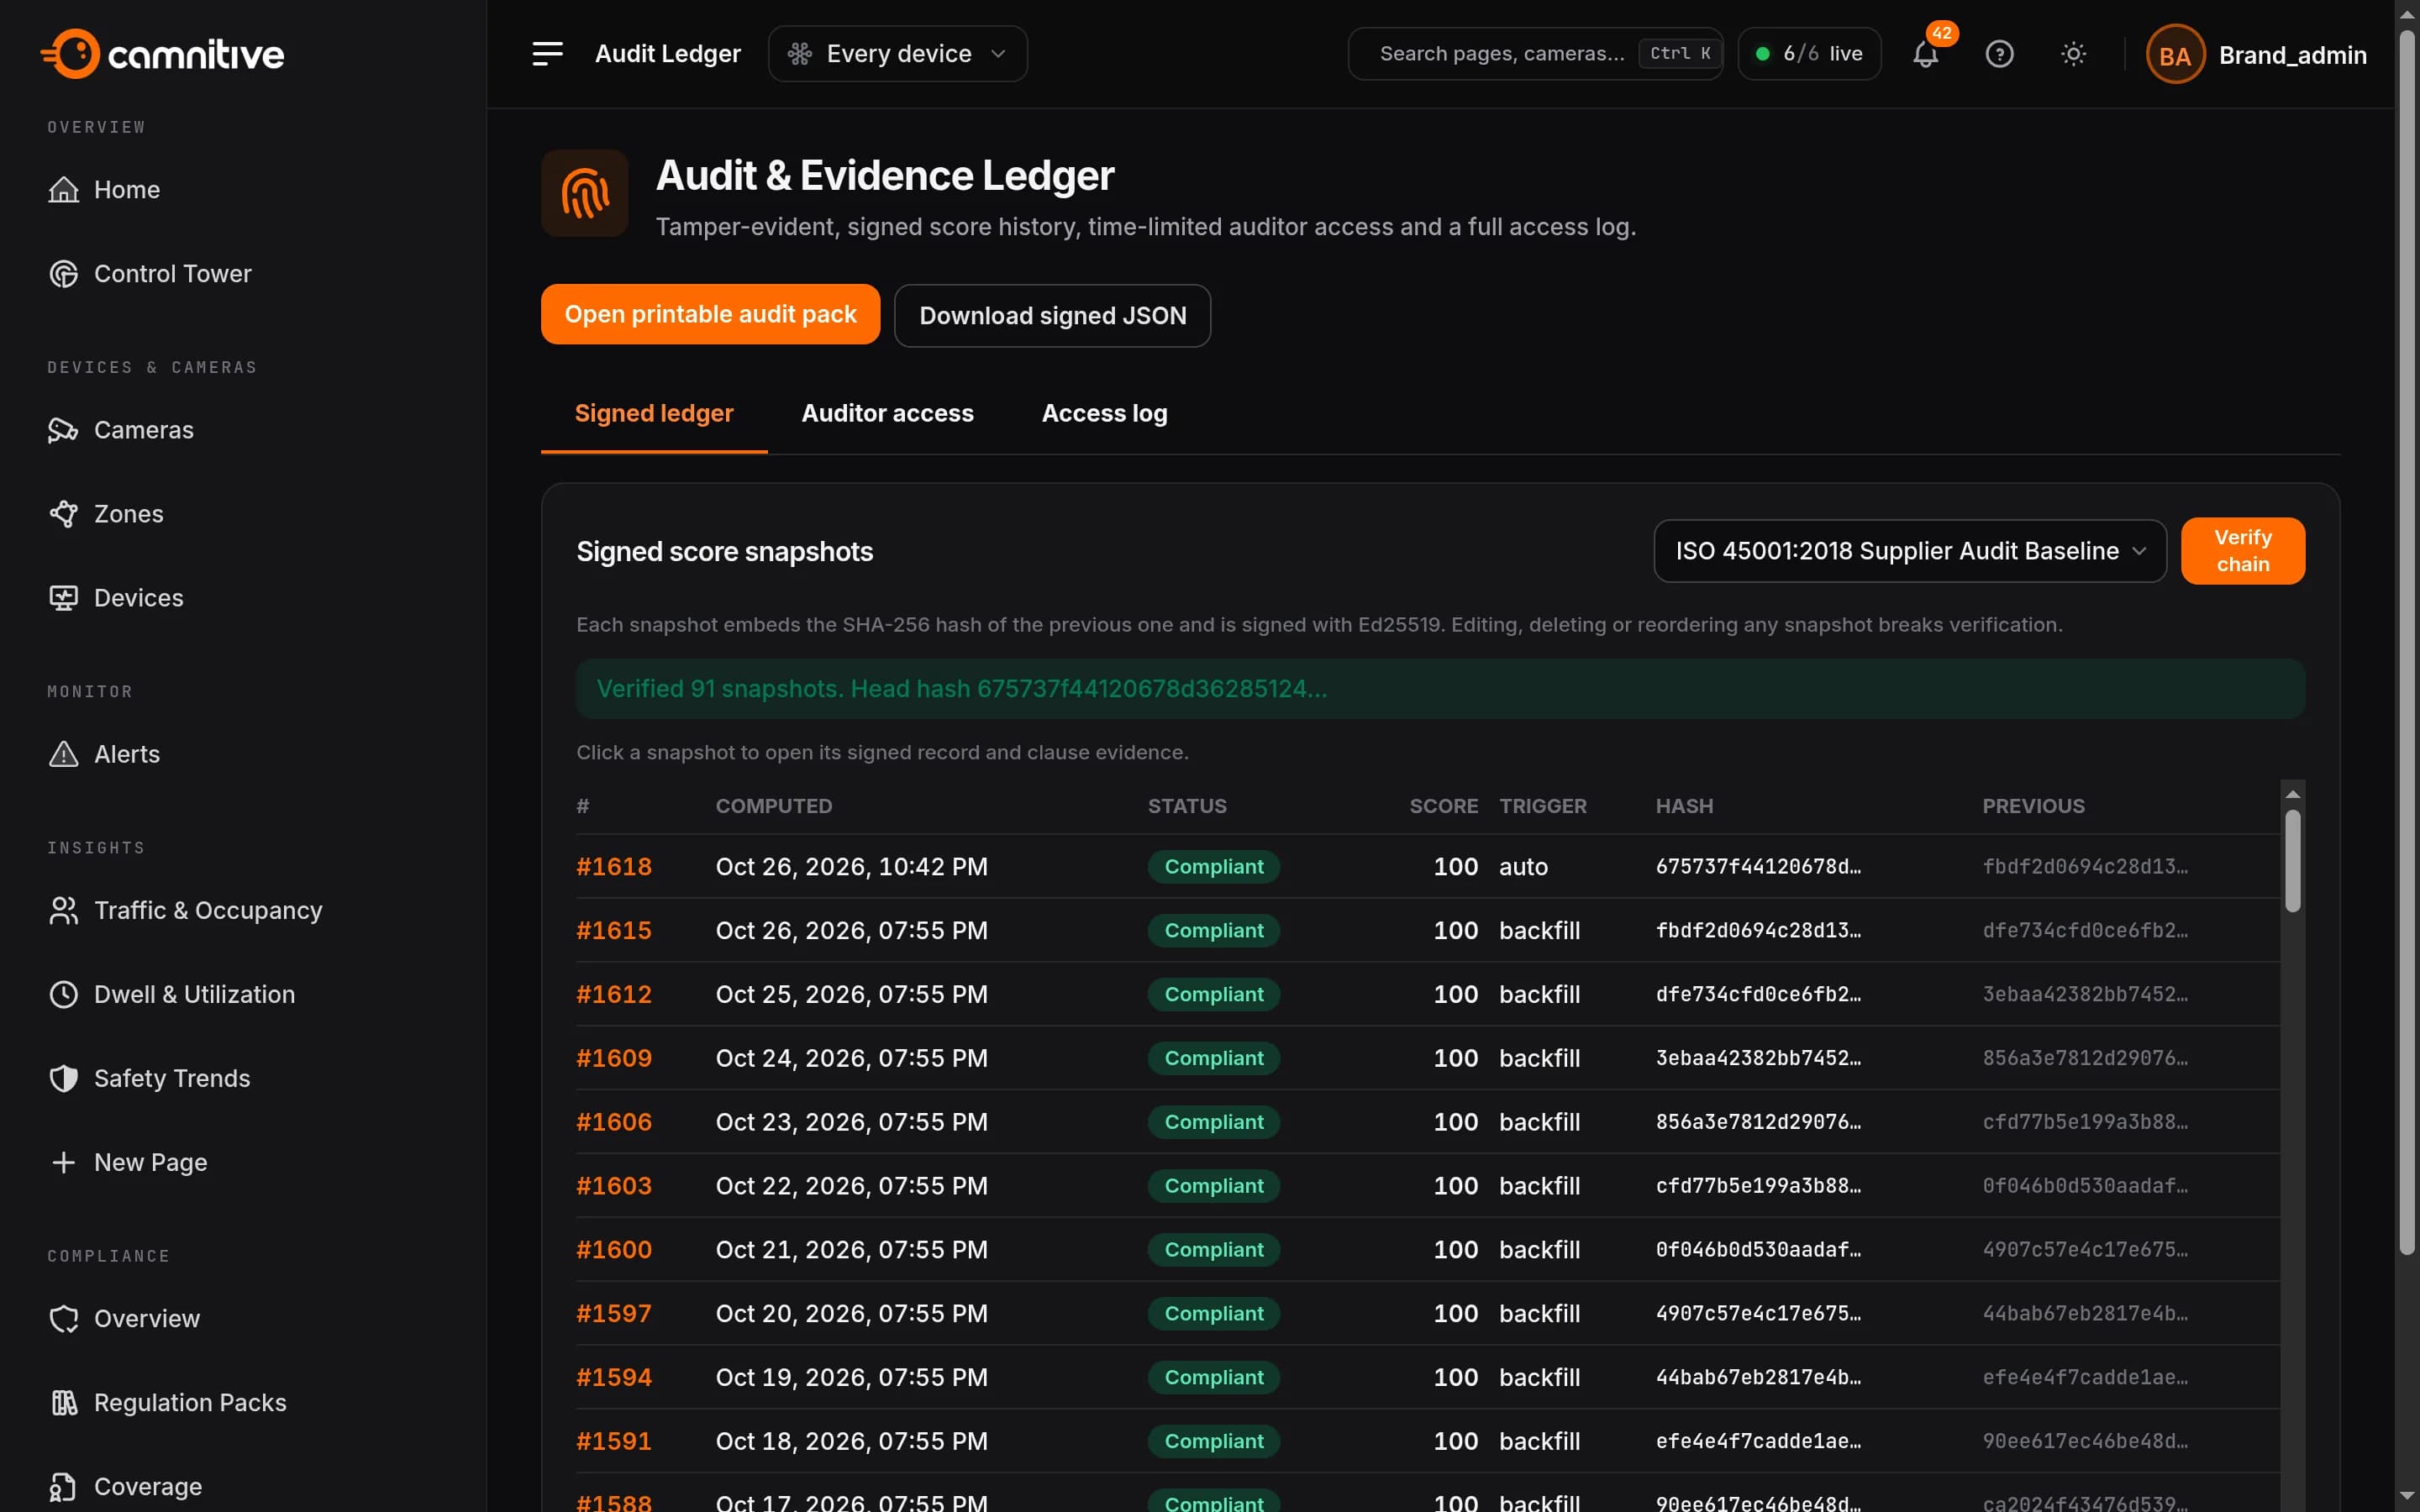Image resolution: width=2420 pixels, height=1512 pixels.
Task: Click snapshot table scrollbar thumb
Action: pos(2292,861)
